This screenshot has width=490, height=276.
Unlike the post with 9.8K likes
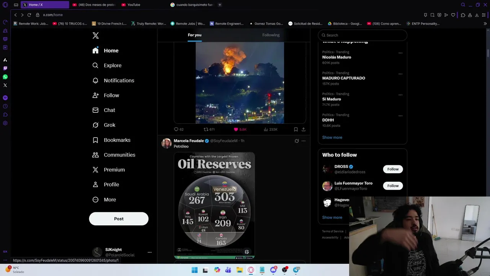click(x=240, y=130)
